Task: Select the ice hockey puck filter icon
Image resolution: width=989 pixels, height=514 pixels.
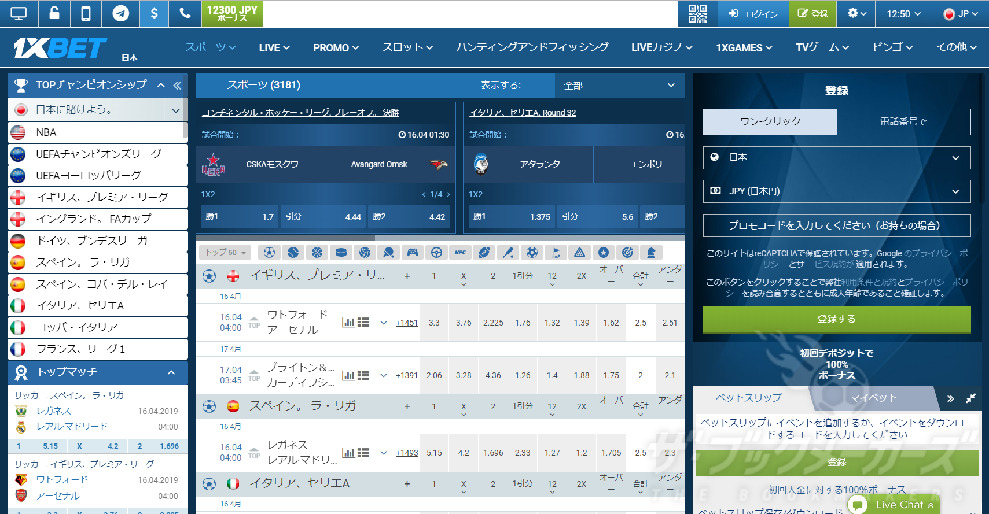Action: tap(341, 252)
